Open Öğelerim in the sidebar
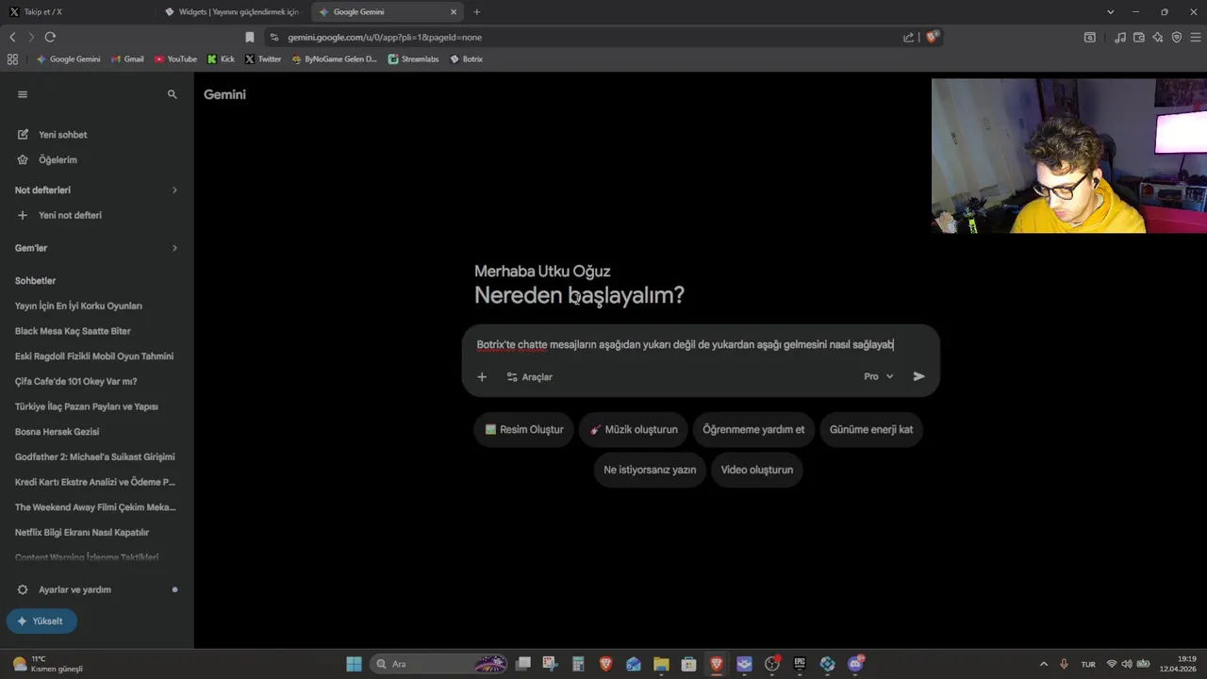1207x679 pixels. point(57,160)
